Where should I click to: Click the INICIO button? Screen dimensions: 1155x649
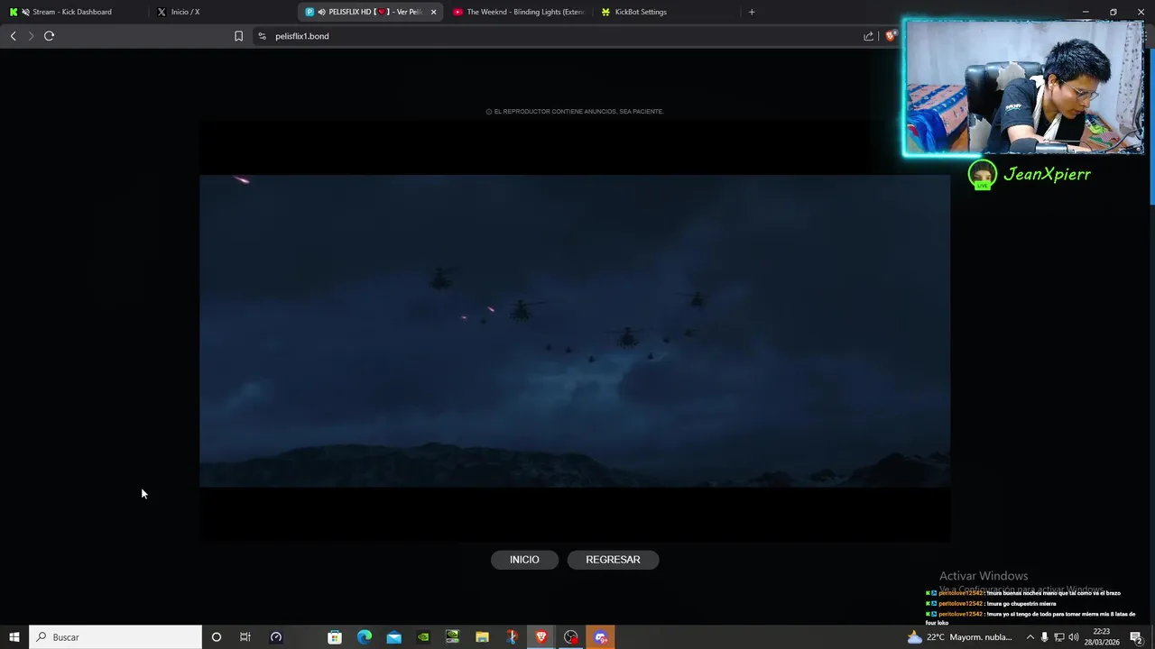524,560
